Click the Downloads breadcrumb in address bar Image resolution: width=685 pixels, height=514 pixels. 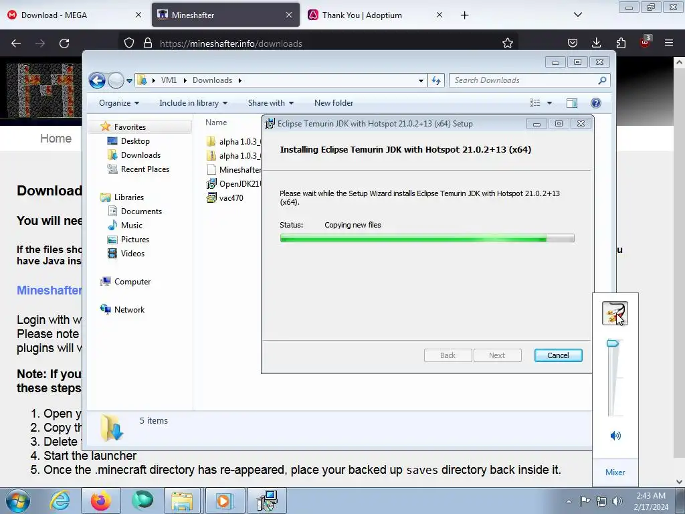click(x=212, y=80)
